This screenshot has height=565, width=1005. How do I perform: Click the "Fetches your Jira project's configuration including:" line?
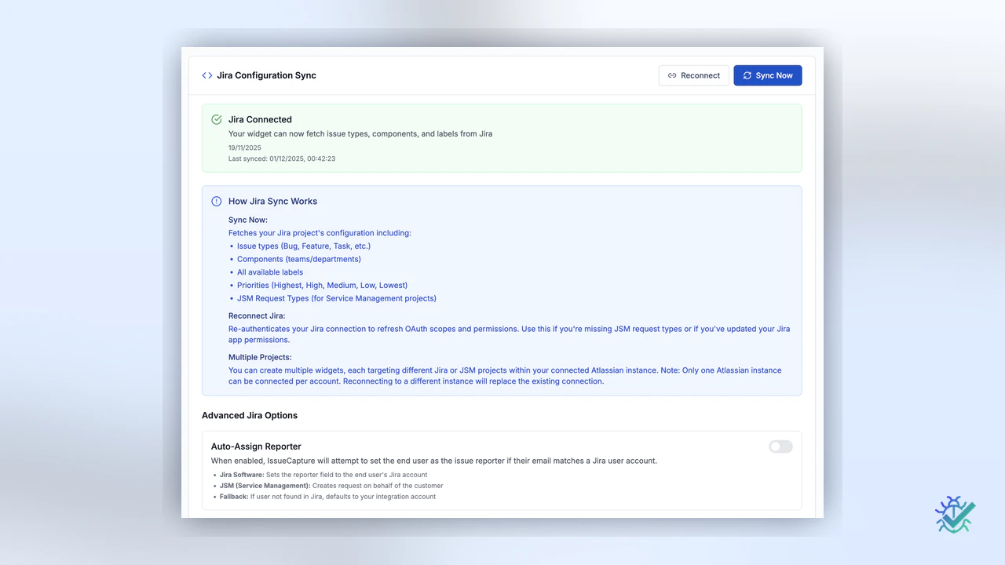tap(320, 233)
